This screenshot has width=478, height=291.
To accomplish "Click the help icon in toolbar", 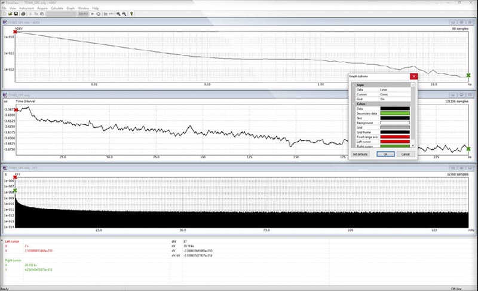I will pos(131,14).
